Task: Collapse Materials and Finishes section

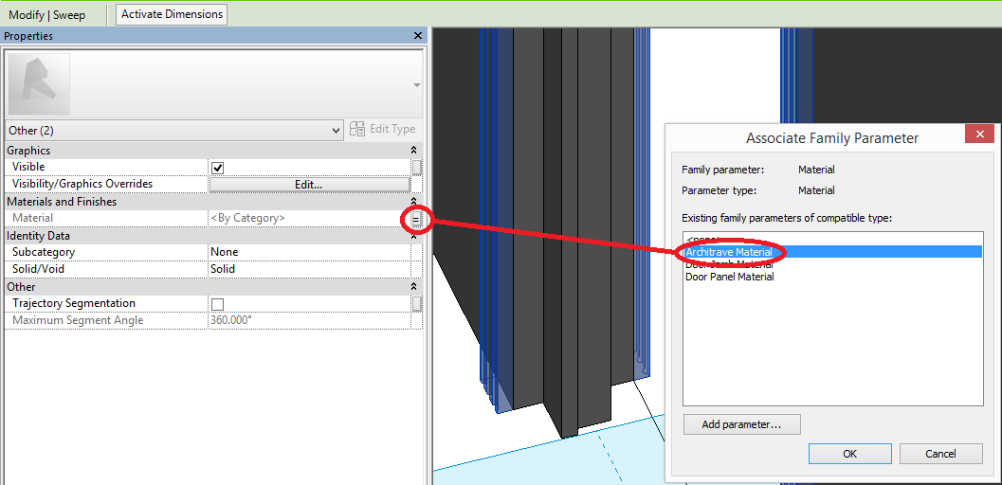Action: (414, 201)
